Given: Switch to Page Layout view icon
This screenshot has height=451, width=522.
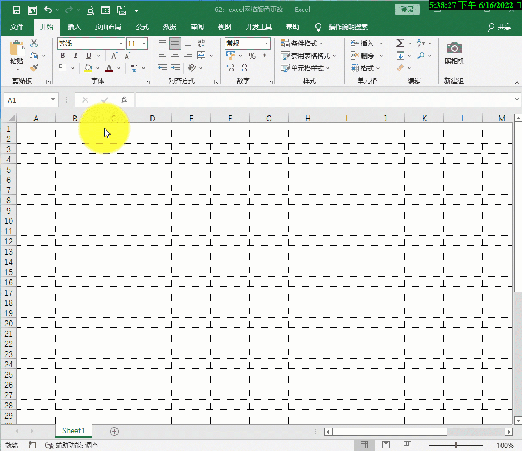Looking at the screenshot, I should tap(386, 445).
